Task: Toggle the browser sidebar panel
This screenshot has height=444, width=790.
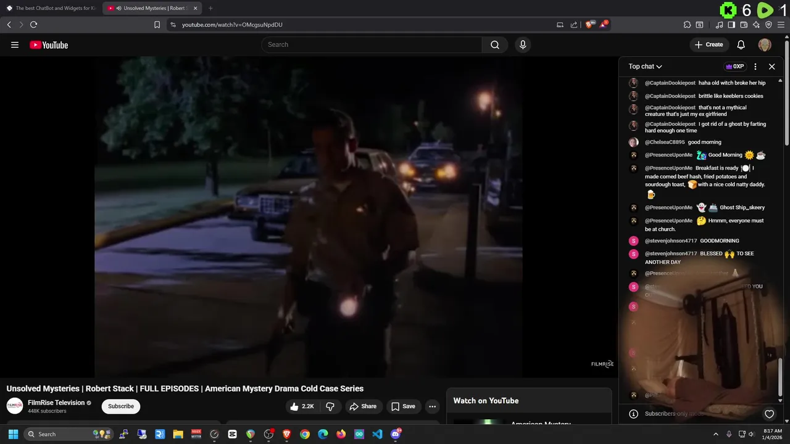Action: pyautogui.click(x=731, y=25)
